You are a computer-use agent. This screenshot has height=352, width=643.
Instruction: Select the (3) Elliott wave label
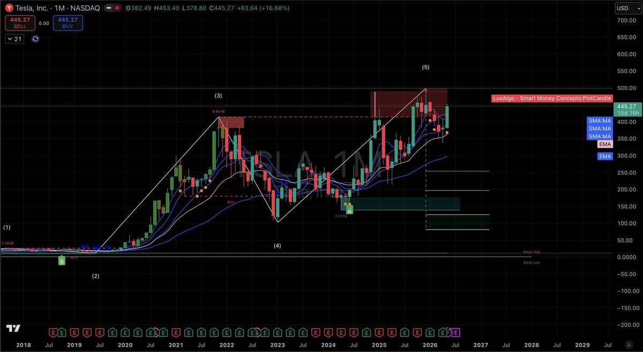click(x=218, y=96)
